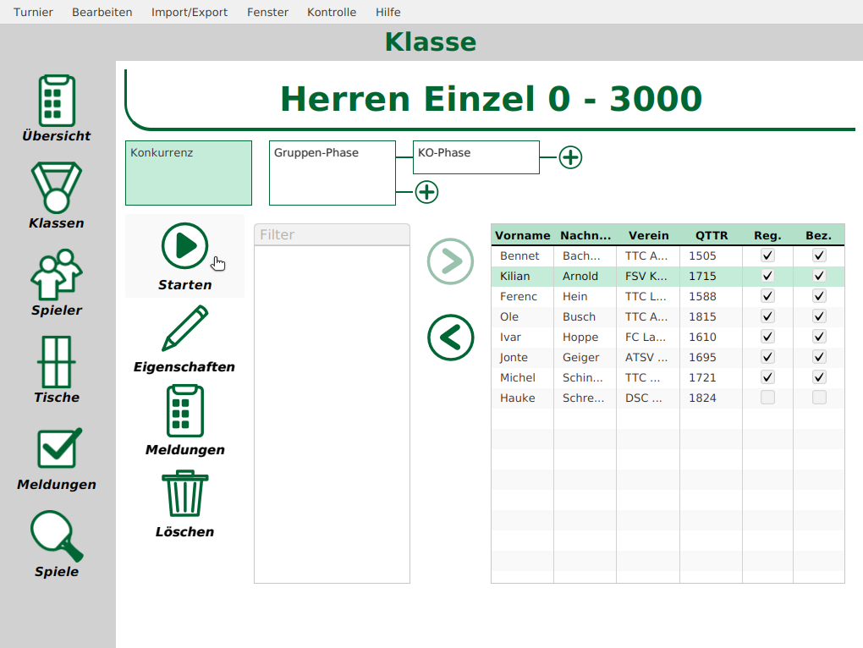The width and height of the screenshot is (863, 648).
Task: Toggle Reg. checkbox for Bennet
Action: tap(767, 255)
